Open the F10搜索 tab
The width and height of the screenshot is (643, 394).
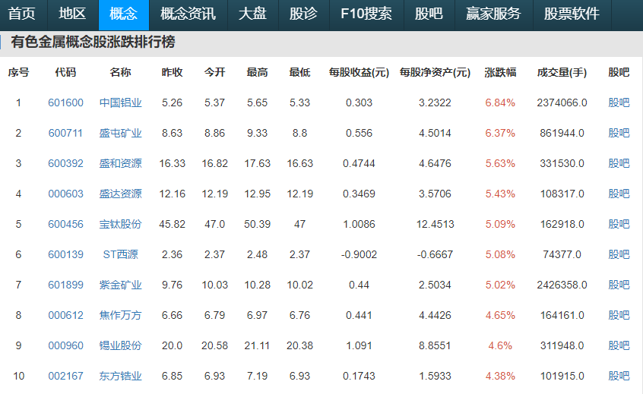(x=366, y=14)
